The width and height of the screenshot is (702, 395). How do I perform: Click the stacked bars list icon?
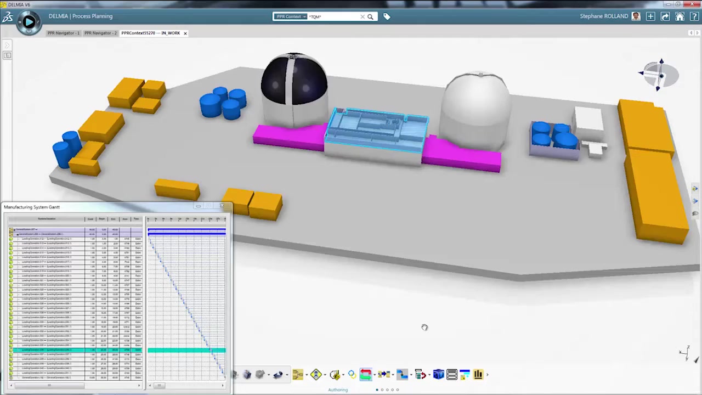tap(452, 375)
